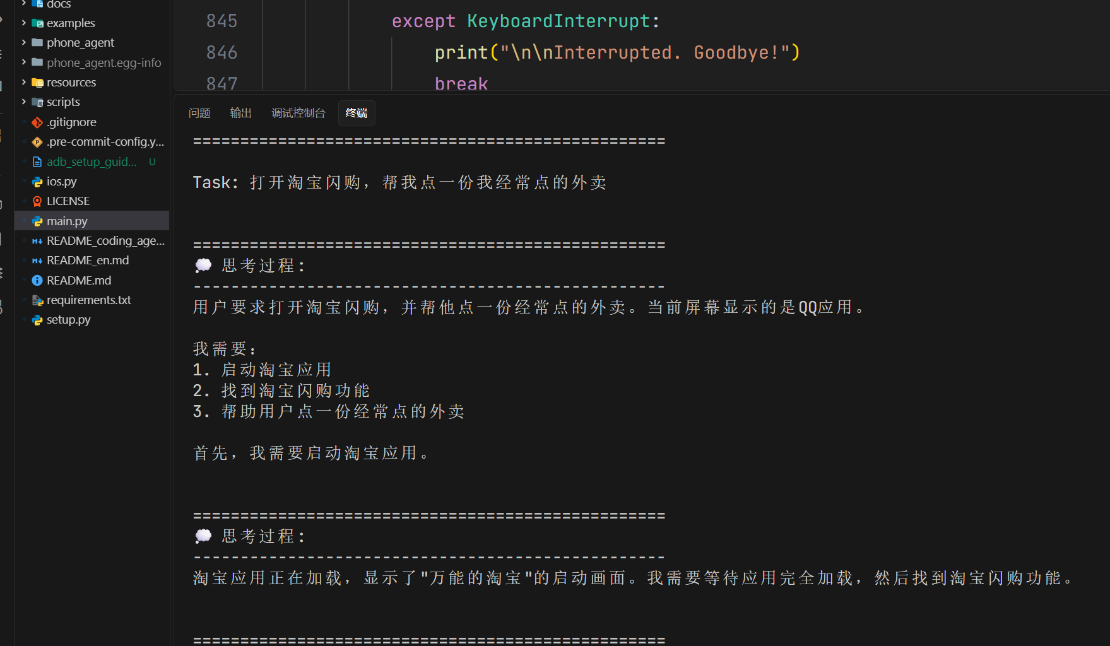Open the main.py file
This screenshot has width=1110, height=646.
click(67, 221)
